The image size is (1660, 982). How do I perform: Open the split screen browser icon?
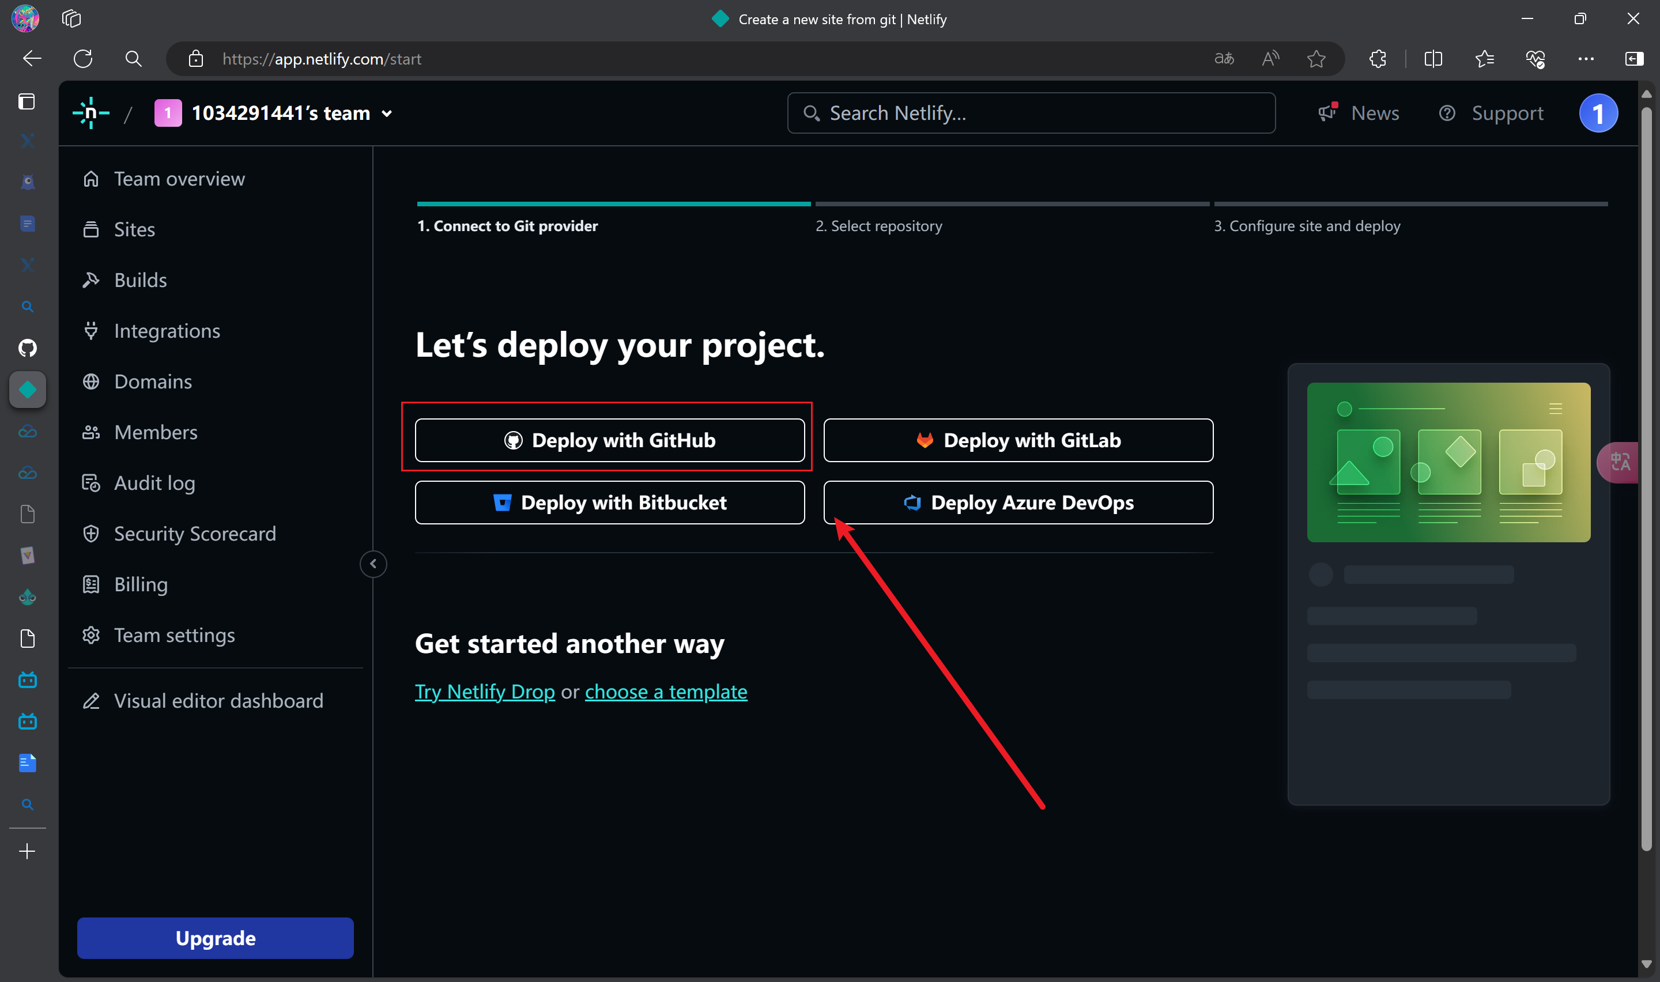point(1433,59)
